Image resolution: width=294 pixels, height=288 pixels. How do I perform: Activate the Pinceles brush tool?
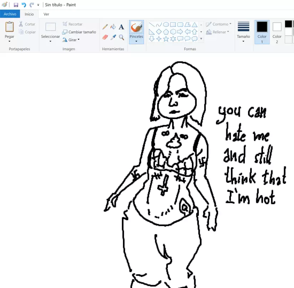pos(136,27)
